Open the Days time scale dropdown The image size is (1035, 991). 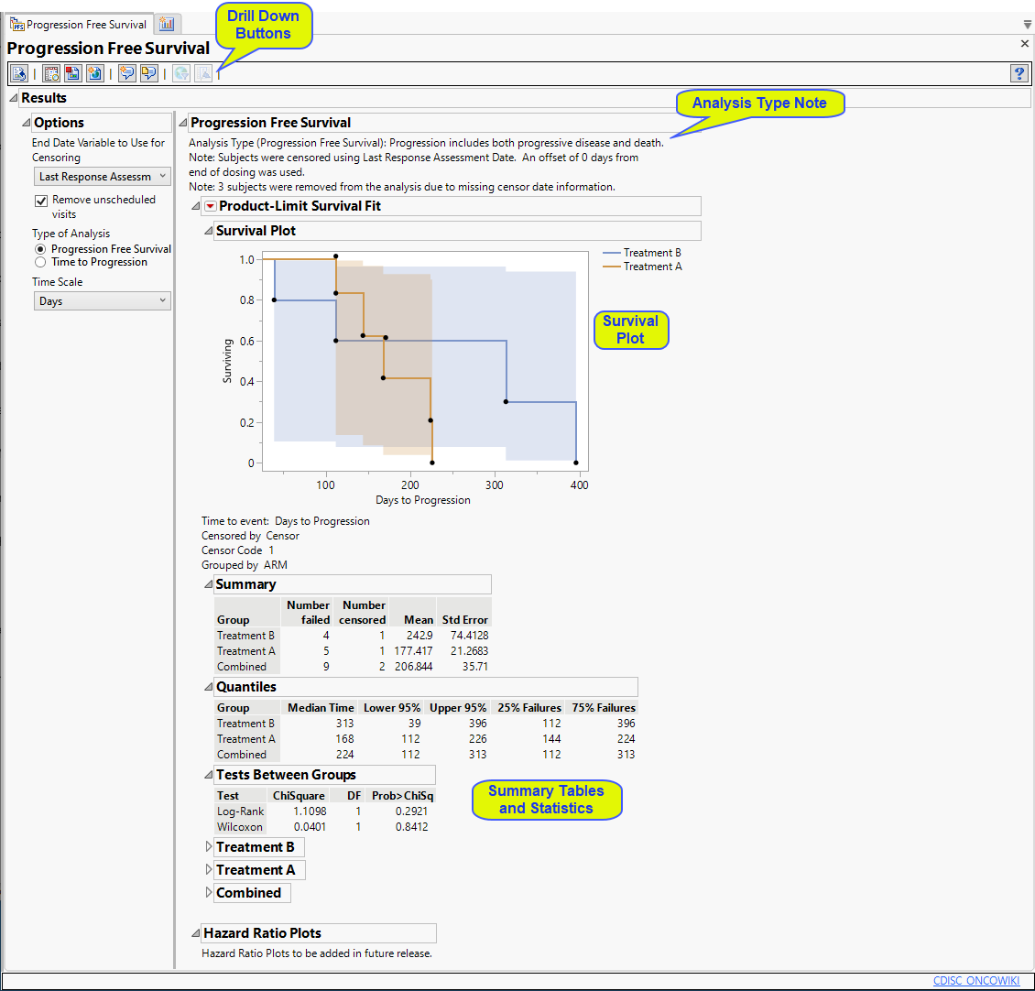click(103, 301)
